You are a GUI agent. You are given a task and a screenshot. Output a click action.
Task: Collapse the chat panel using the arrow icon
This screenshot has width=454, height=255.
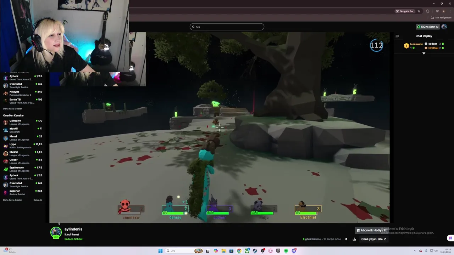pyautogui.click(x=397, y=36)
